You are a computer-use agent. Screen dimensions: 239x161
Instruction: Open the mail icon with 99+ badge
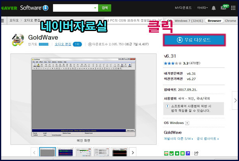point(225,7)
